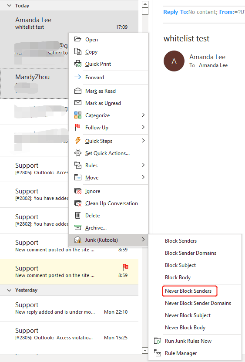
Task: Expand the Categorize submenu arrow
Action: (x=143, y=115)
